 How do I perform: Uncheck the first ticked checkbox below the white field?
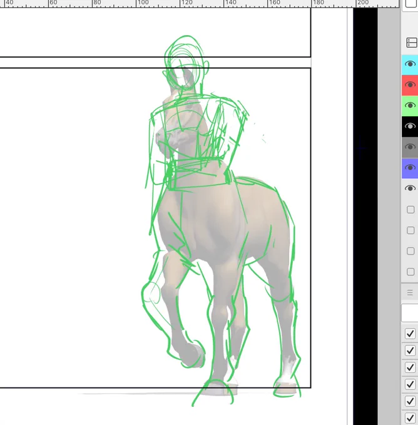pos(410,334)
